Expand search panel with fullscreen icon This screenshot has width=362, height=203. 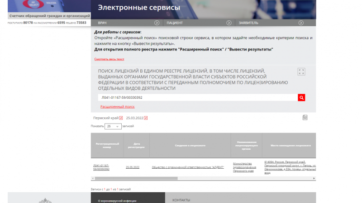click(x=302, y=72)
